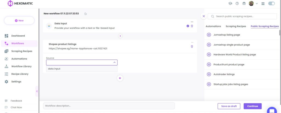Switch to the Scraping Recipes tab

(x=236, y=26)
